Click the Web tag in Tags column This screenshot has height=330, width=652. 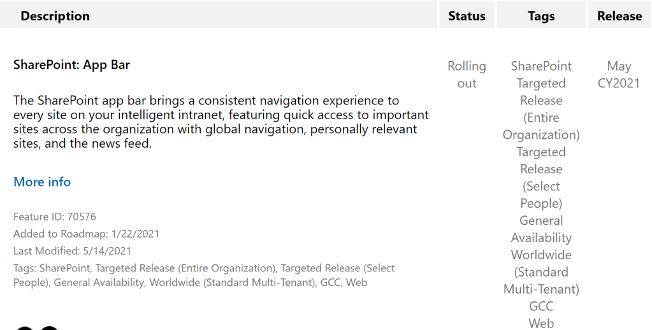point(541,323)
